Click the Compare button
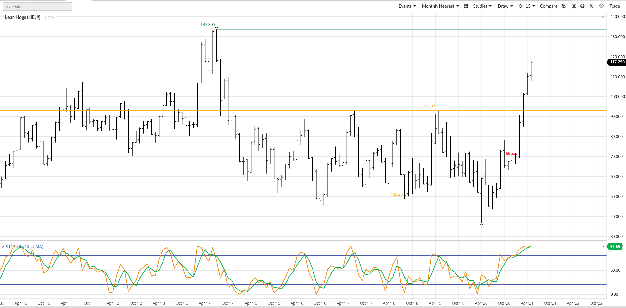Image resolution: width=626 pixels, height=308 pixels. point(549,6)
